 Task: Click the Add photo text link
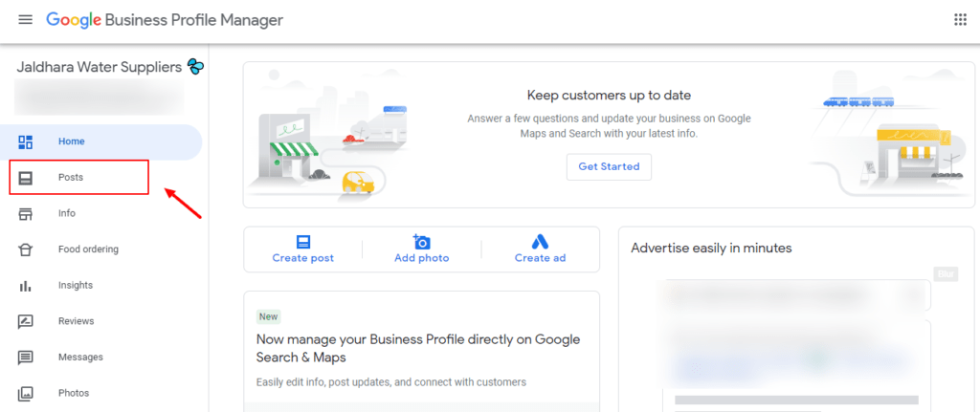click(422, 258)
